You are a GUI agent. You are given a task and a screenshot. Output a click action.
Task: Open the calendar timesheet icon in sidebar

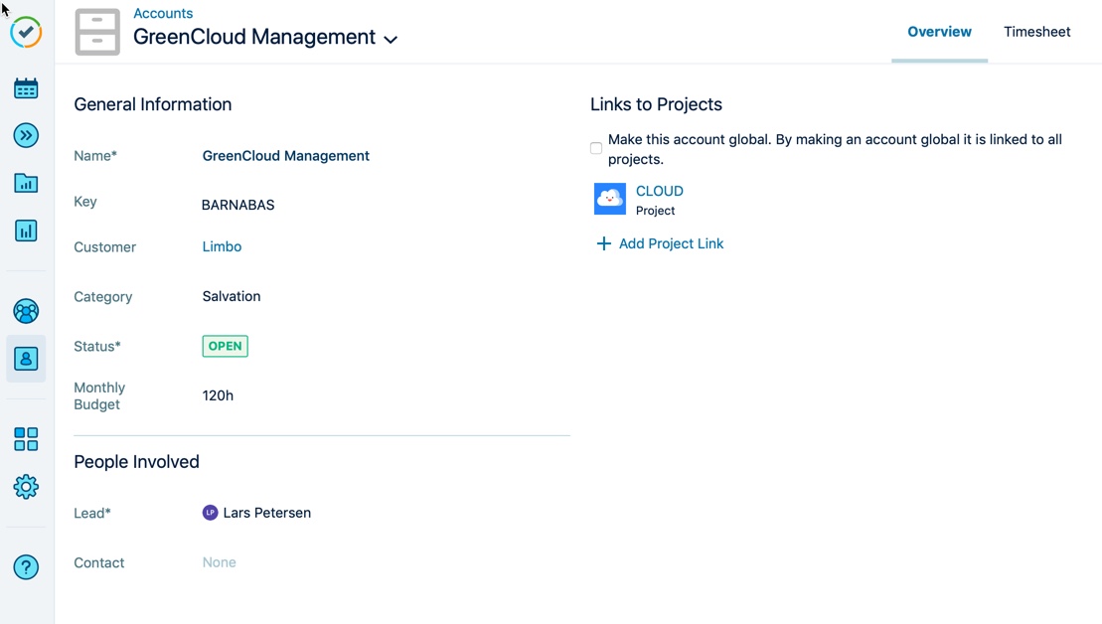point(26,88)
